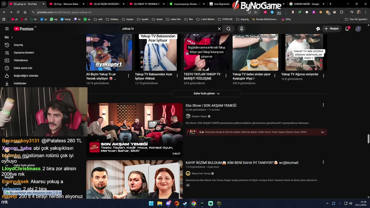Open Videolarınız in the sidebar
This screenshot has width=370, height=208.
tap(21, 60)
